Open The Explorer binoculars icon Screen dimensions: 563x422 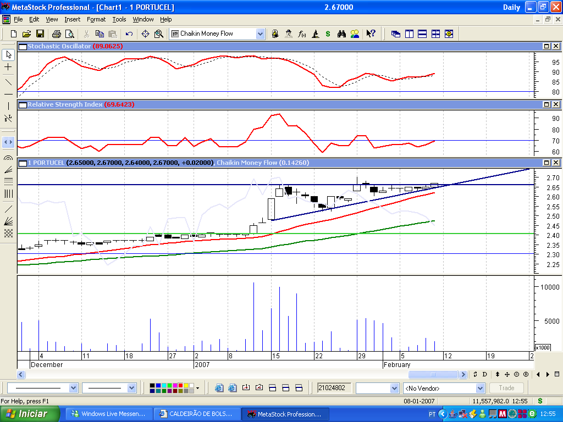click(x=341, y=34)
